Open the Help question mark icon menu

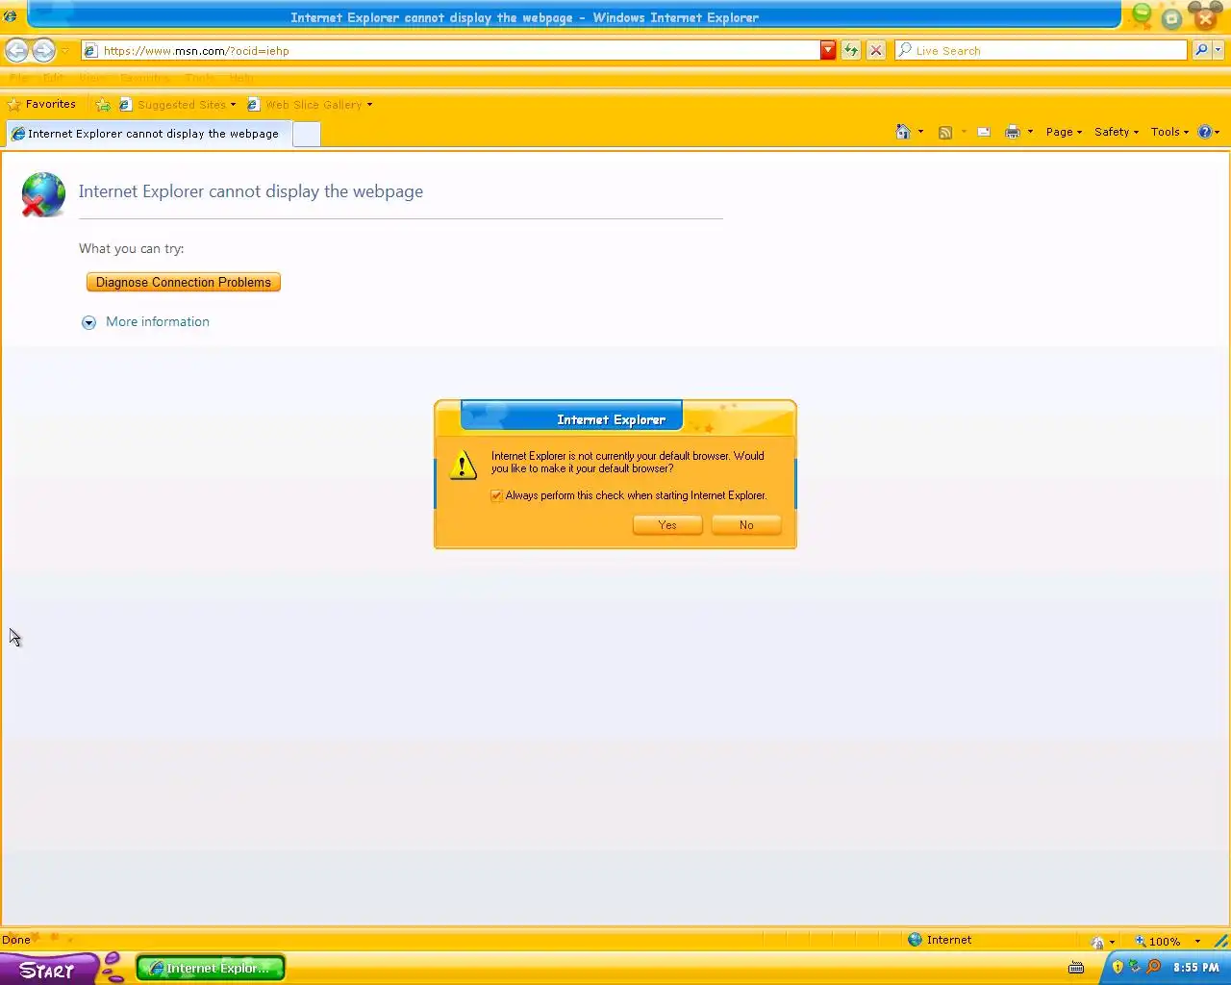(x=1208, y=132)
